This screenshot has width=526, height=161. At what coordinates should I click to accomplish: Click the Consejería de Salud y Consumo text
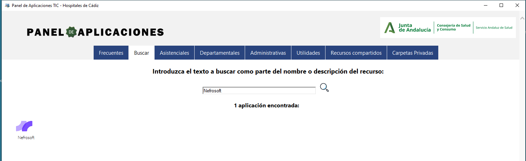(x=454, y=28)
